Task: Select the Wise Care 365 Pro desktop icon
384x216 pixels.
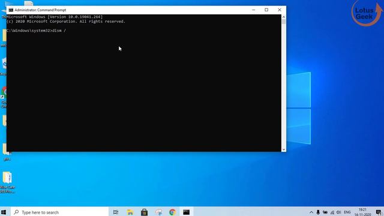Action: click(7, 182)
